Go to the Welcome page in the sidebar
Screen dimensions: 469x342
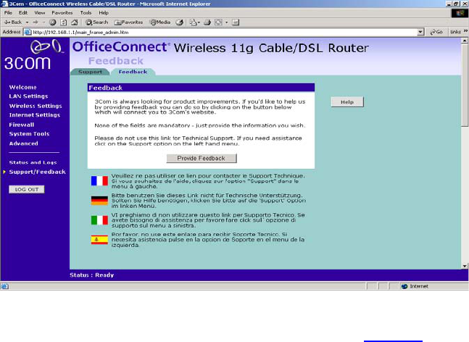pyautogui.click(x=22, y=87)
